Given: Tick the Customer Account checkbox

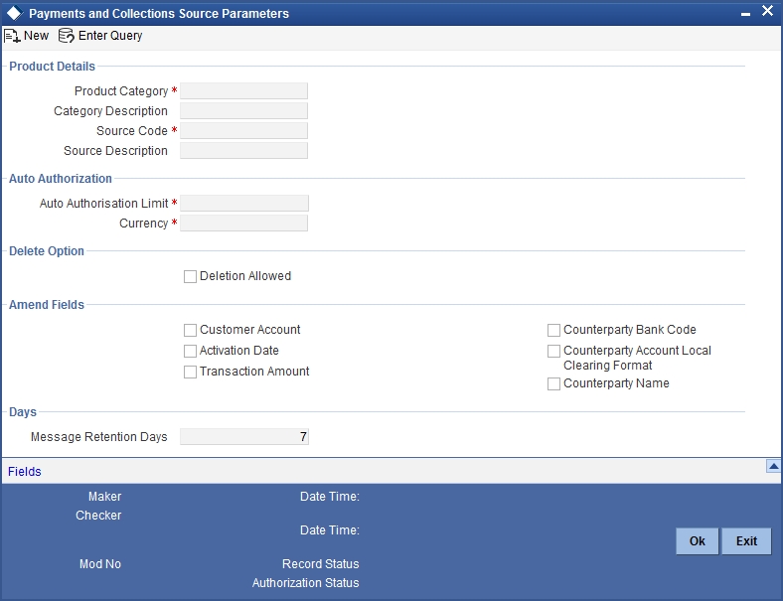Looking at the screenshot, I should (x=190, y=330).
